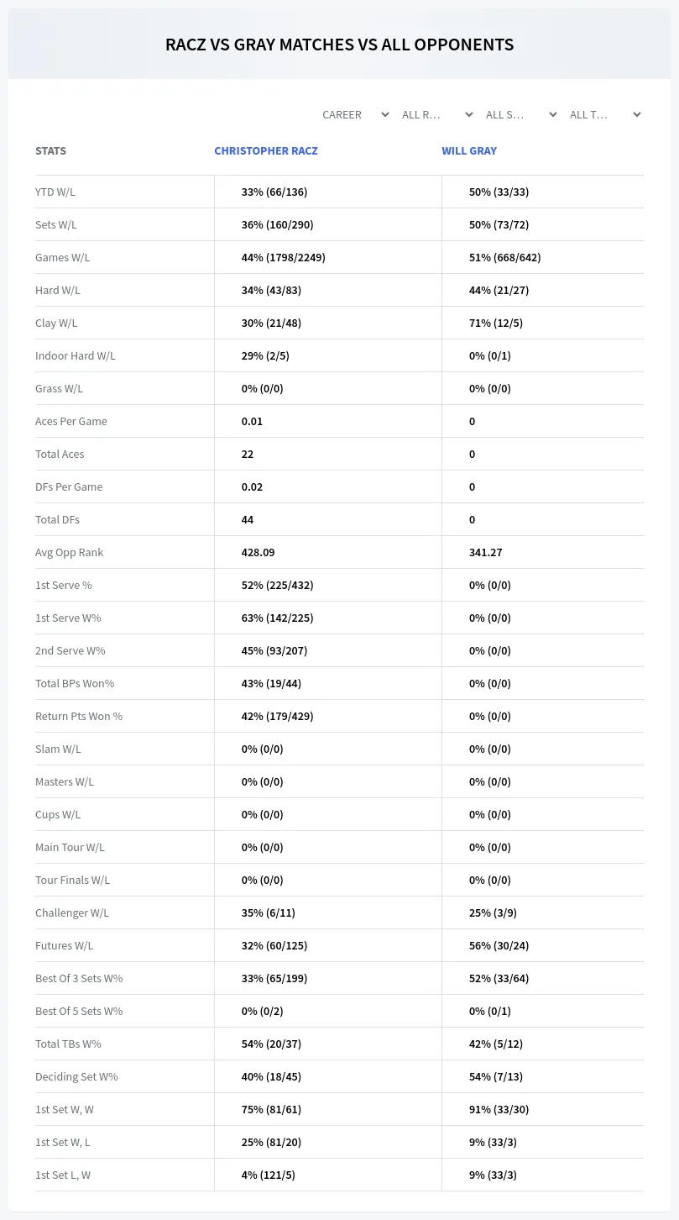Image resolution: width=679 pixels, height=1220 pixels.
Task: Click Racz's Games W/L value 44% (1798/2249)
Action: click(283, 257)
